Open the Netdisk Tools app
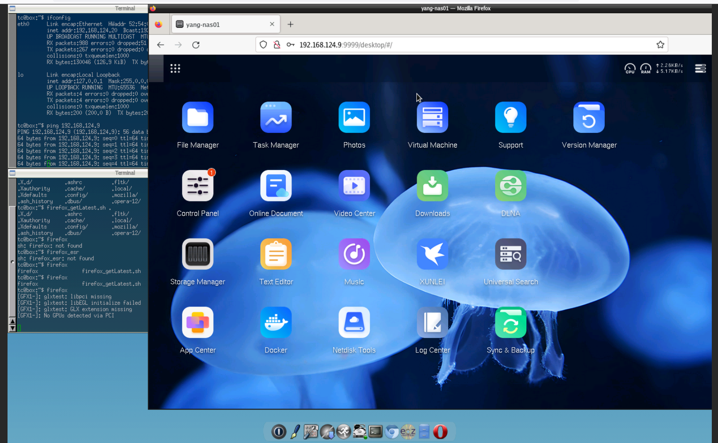 354,322
